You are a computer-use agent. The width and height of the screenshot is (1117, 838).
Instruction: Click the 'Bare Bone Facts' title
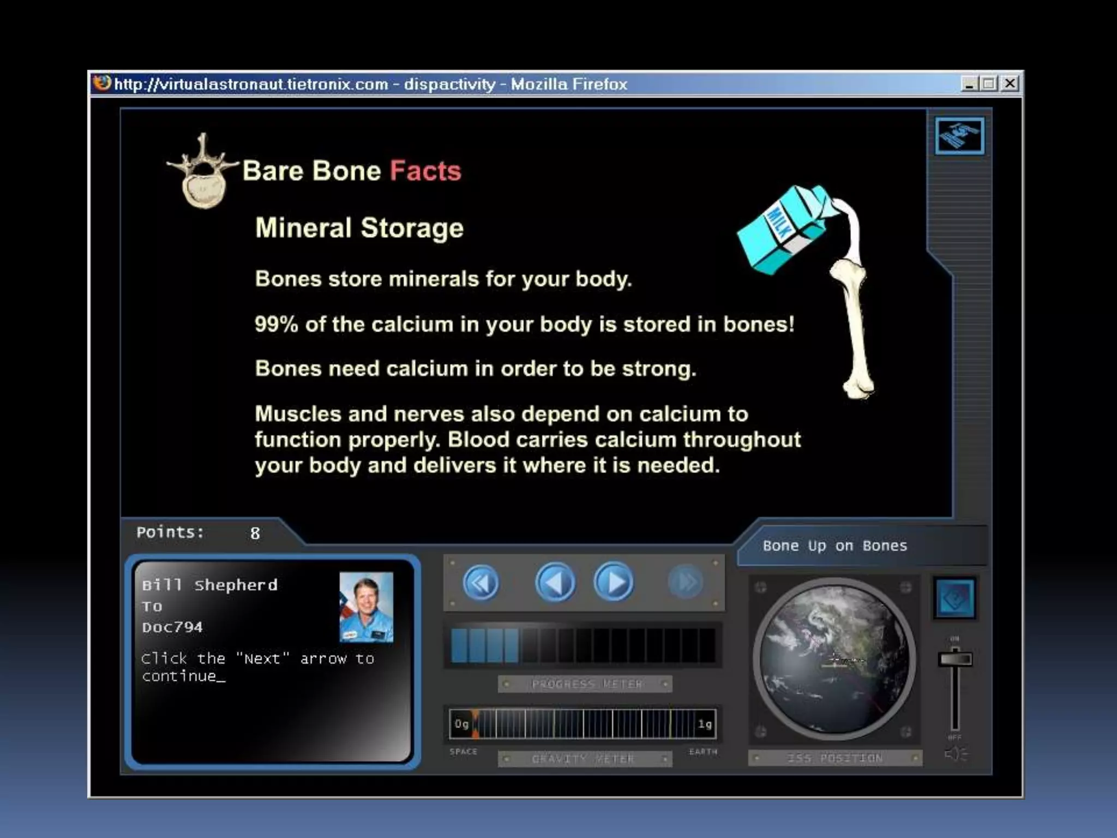pyautogui.click(x=352, y=171)
